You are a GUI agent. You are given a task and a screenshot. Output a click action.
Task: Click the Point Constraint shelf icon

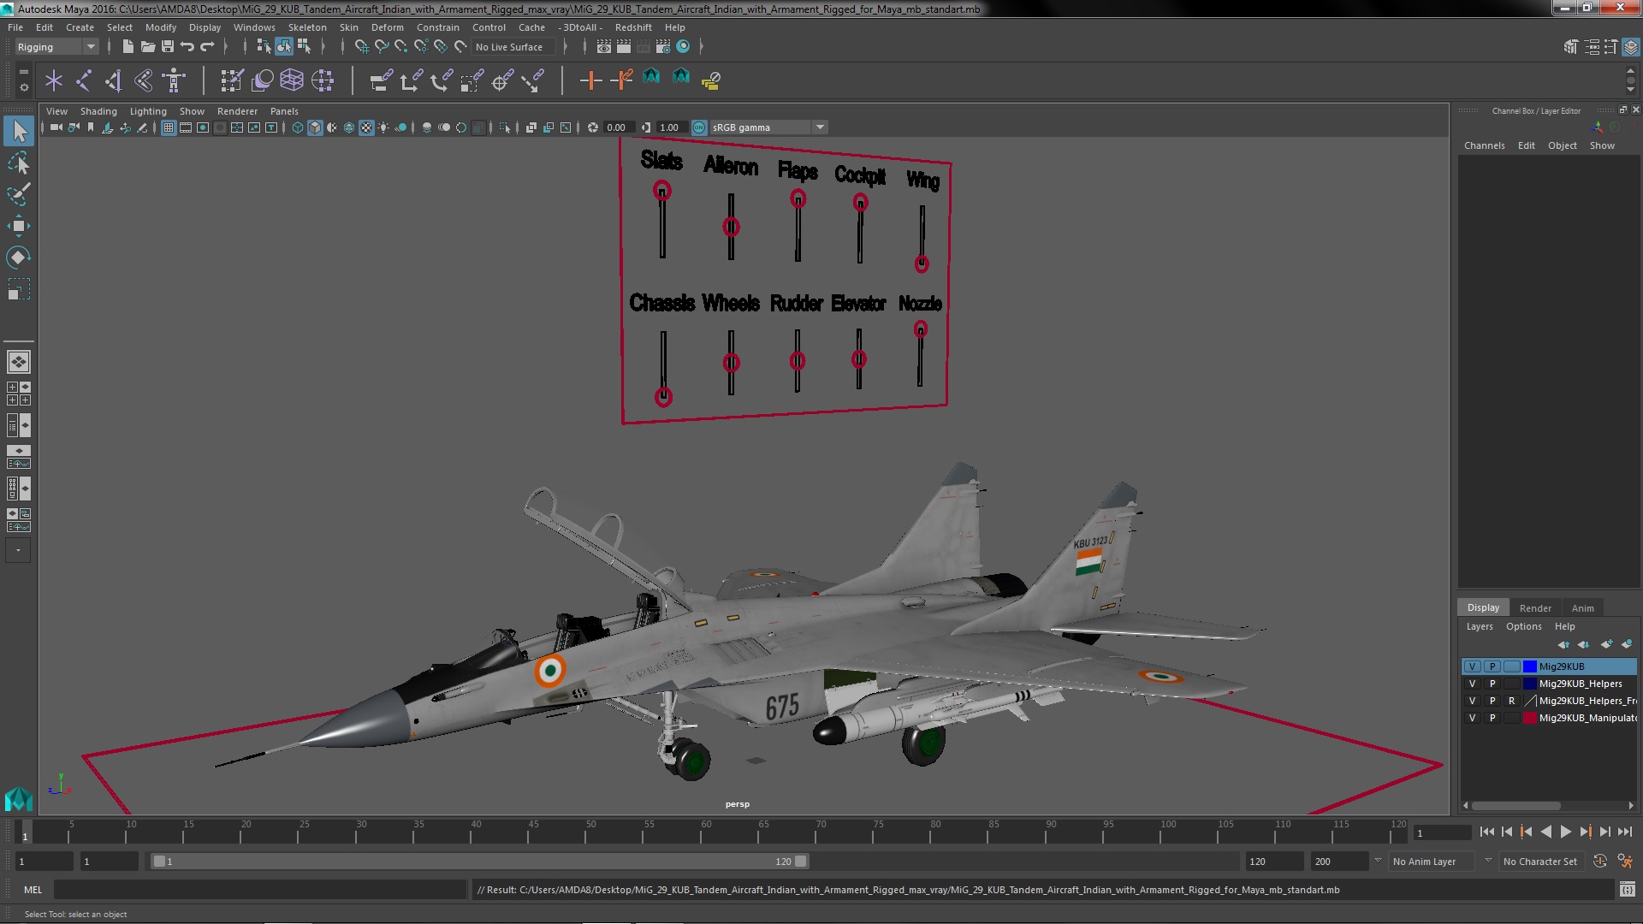coord(411,80)
